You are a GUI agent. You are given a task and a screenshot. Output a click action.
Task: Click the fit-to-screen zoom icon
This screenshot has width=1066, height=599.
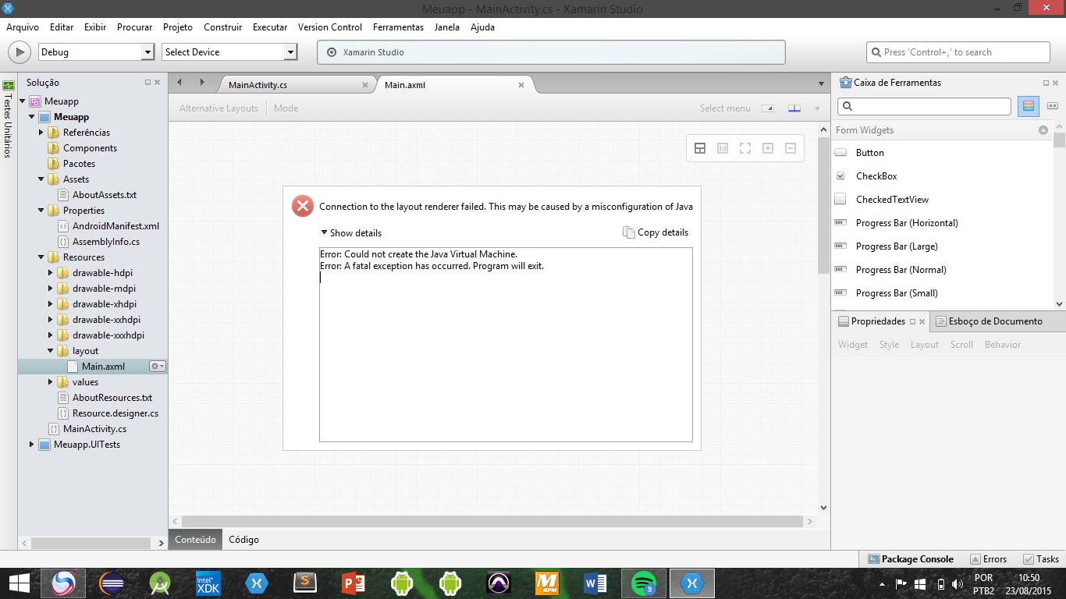(745, 148)
